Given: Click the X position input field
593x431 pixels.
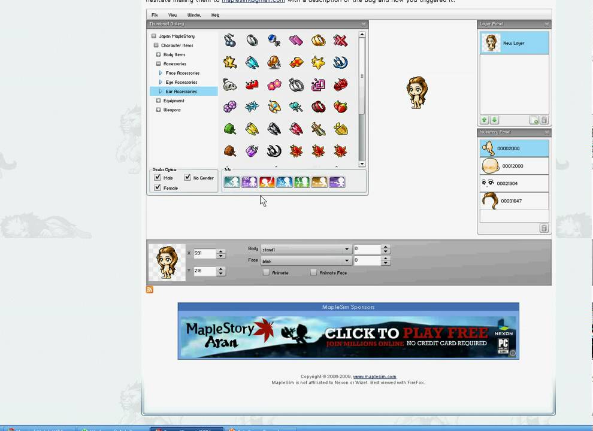Looking at the screenshot, I should [x=205, y=253].
